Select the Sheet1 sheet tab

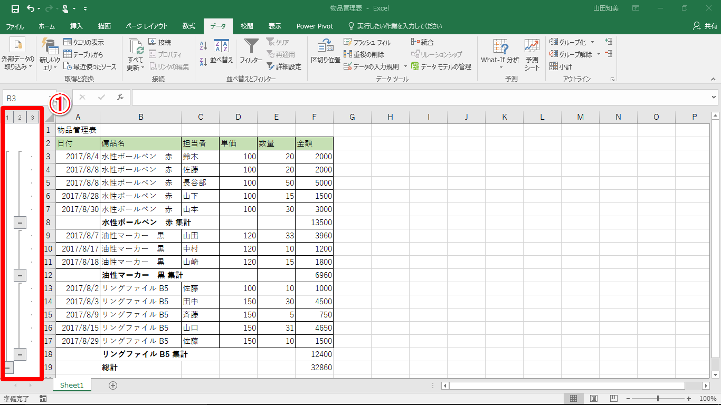click(72, 385)
